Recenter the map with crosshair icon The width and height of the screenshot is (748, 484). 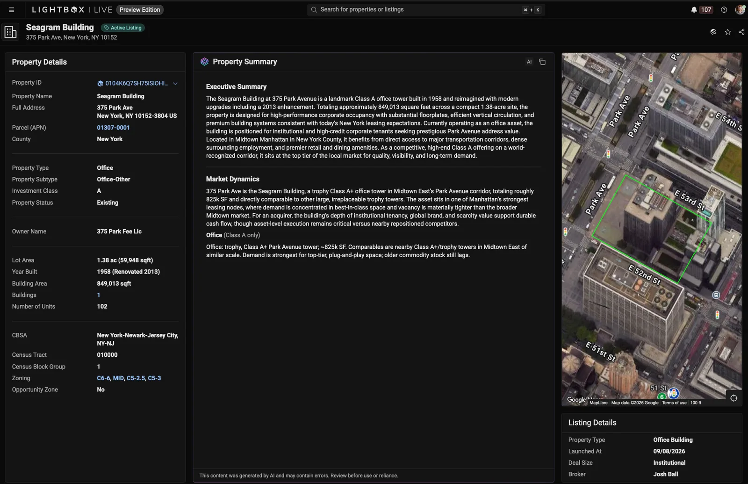pos(734,398)
